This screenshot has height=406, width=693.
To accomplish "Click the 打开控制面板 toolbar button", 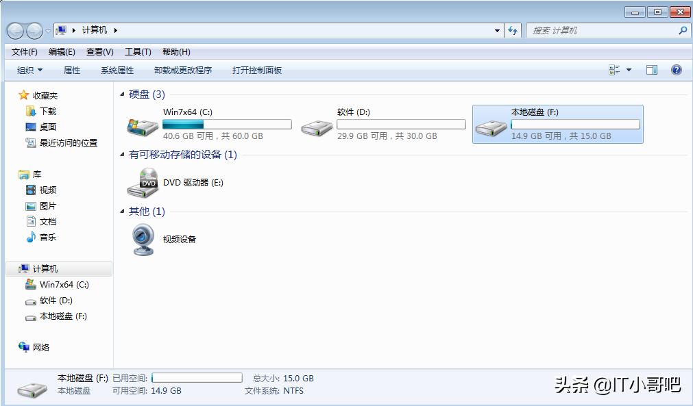I will coord(258,70).
